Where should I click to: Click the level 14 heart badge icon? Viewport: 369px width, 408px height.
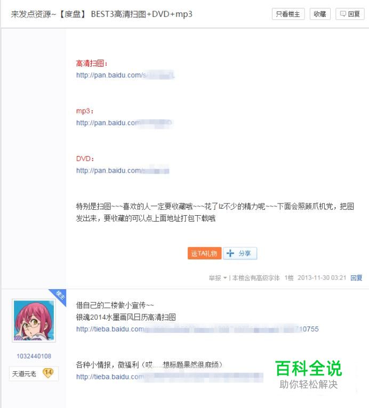coord(48,373)
